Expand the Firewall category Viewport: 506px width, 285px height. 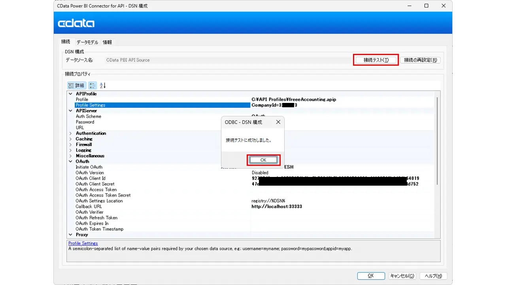click(x=70, y=144)
